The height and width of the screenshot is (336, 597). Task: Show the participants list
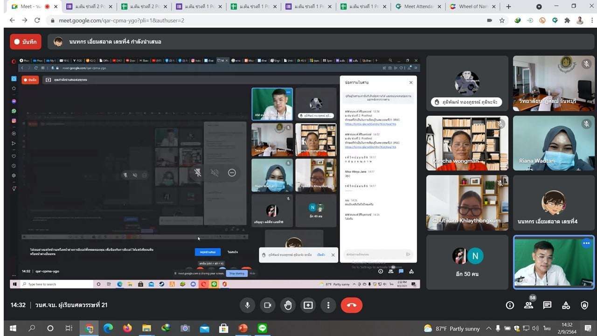coord(528,305)
